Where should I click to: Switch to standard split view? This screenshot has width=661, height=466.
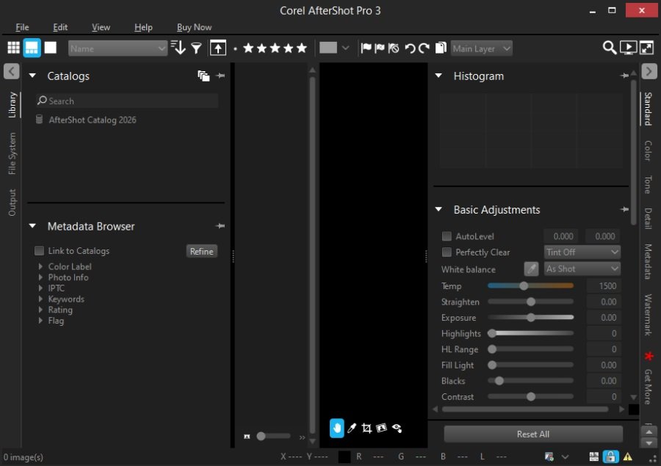click(32, 48)
